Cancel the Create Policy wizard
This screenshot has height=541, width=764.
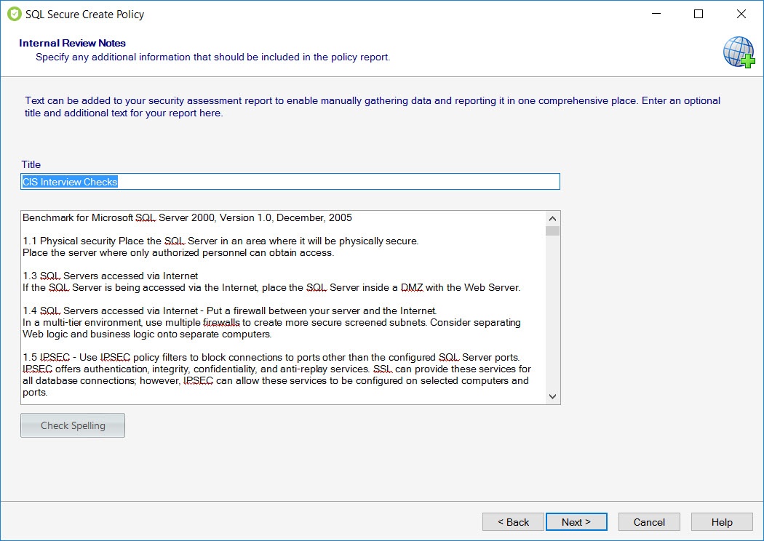pyautogui.click(x=649, y=522)
